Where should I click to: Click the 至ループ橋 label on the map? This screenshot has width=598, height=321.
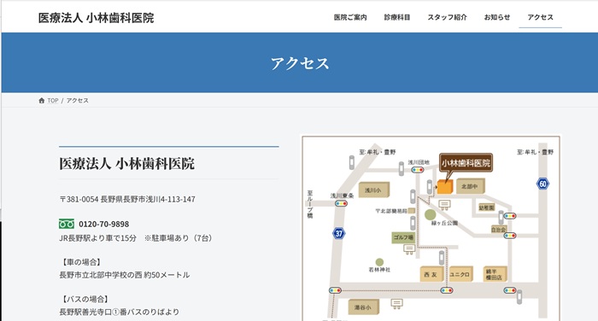[x=309, y=204]
